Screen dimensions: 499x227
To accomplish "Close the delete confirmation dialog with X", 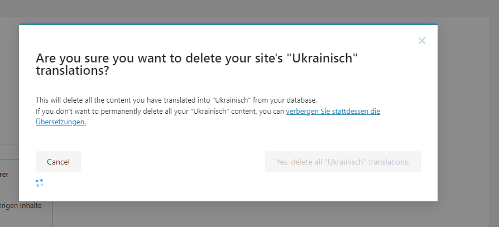I will (421, 41).
